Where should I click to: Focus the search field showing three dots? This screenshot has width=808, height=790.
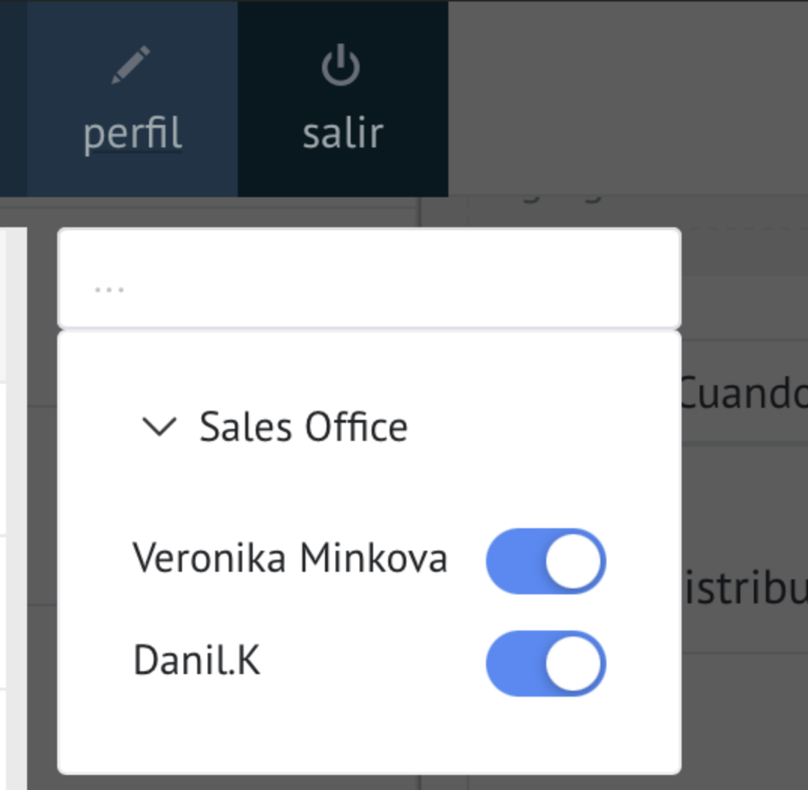coord(369,278)
